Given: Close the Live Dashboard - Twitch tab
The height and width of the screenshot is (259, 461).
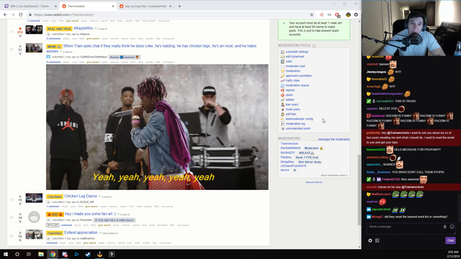Looking at the screenshot, I should coord(55,6).
